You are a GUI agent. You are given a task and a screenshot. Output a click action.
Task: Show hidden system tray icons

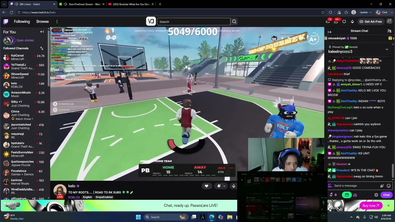[351, 217]
